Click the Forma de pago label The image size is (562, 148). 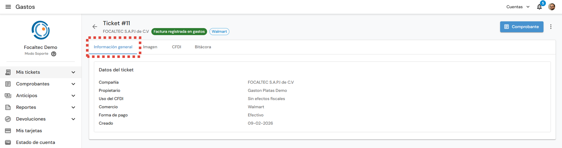click(x=113, y=115)
